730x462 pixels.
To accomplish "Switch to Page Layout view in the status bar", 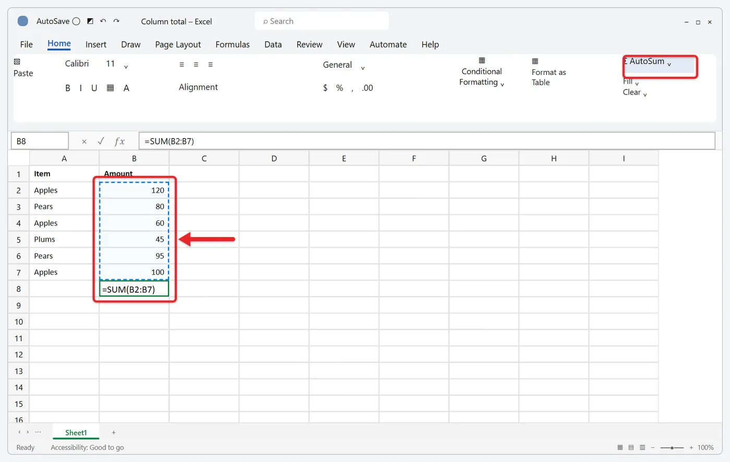I will coord(631,447).
